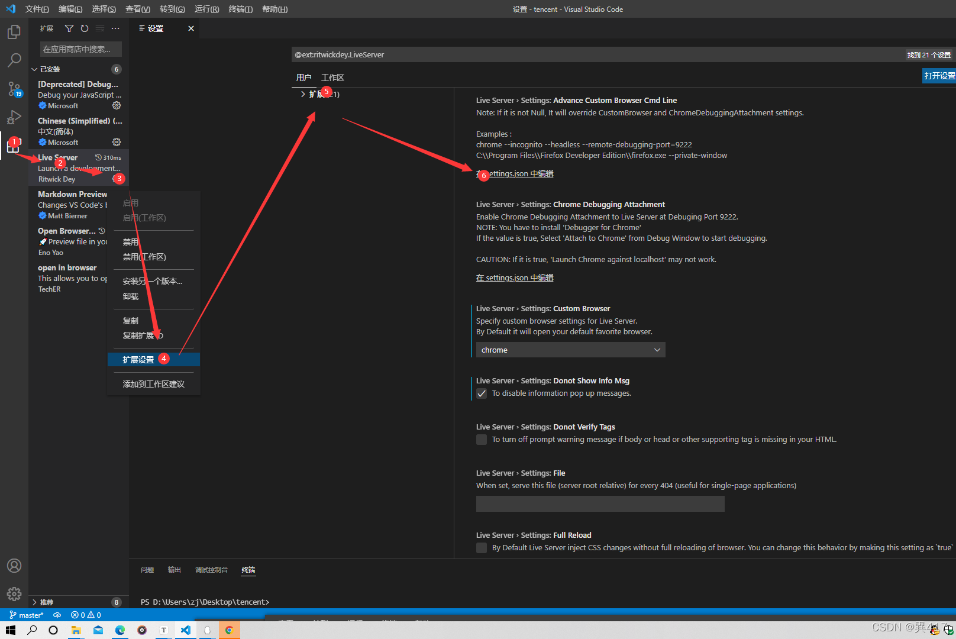Viewport: 956px width, 639px height.
Task: Switch to the 问题 panel tab
Action: 147,570
